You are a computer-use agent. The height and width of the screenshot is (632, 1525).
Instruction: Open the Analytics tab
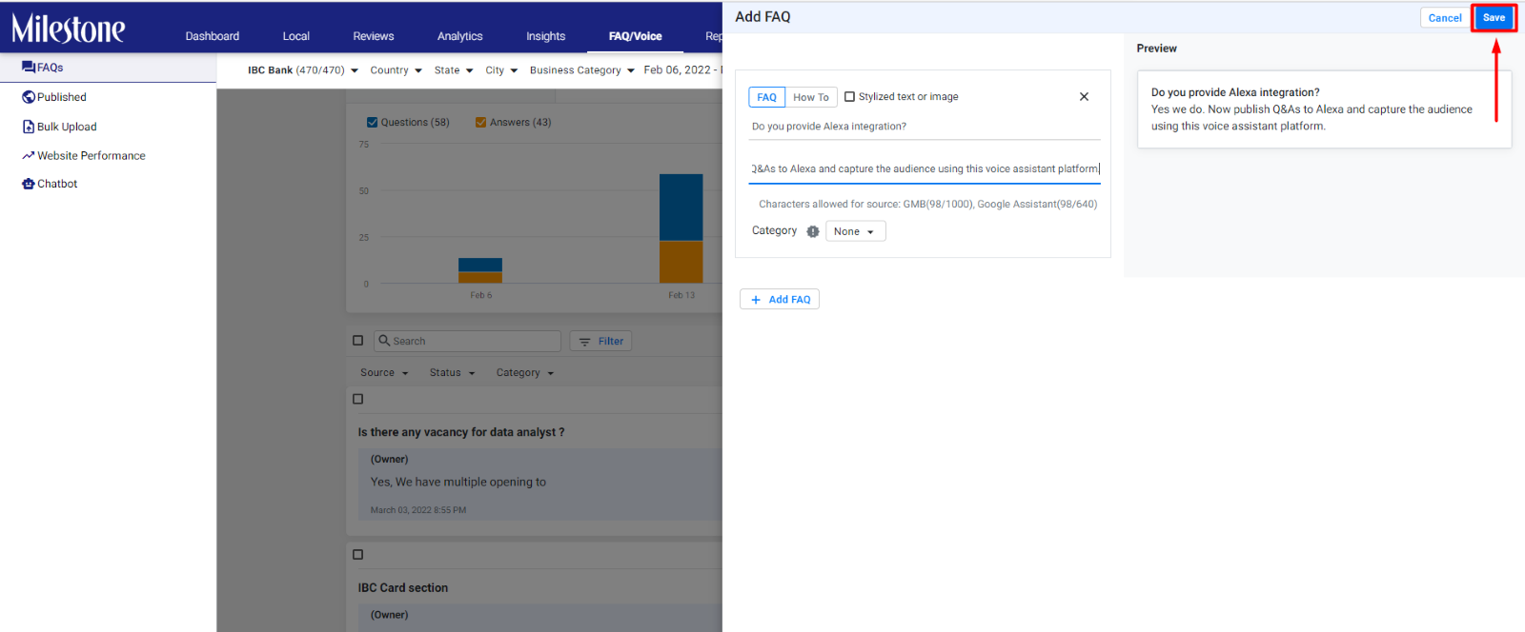(460, 36)
